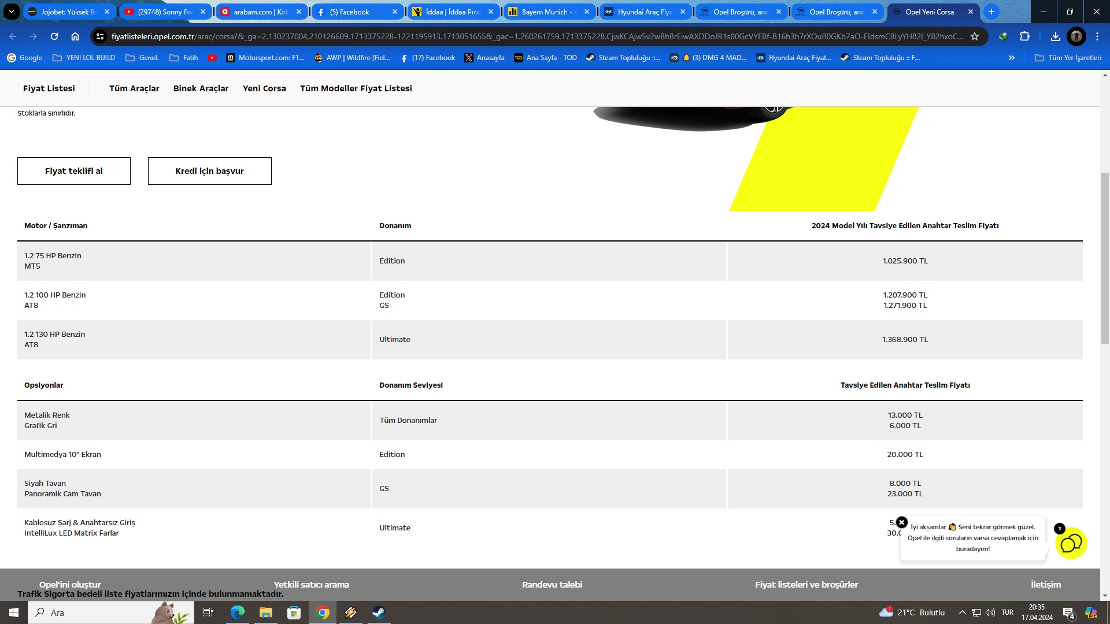
Task: Open the tab search dropdown arrow
Action: pyautogui.click(x=12, y=12)
